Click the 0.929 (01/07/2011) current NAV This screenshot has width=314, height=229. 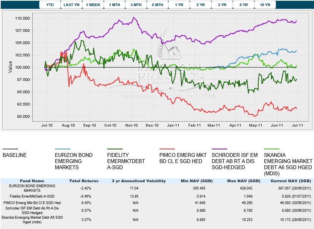(x=296, y=196)
